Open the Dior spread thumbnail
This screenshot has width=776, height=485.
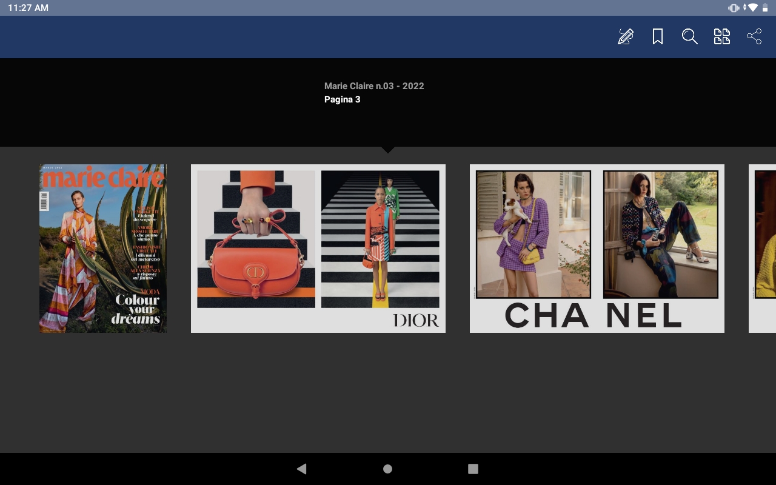pyautogui.click(x=318, y=249)
